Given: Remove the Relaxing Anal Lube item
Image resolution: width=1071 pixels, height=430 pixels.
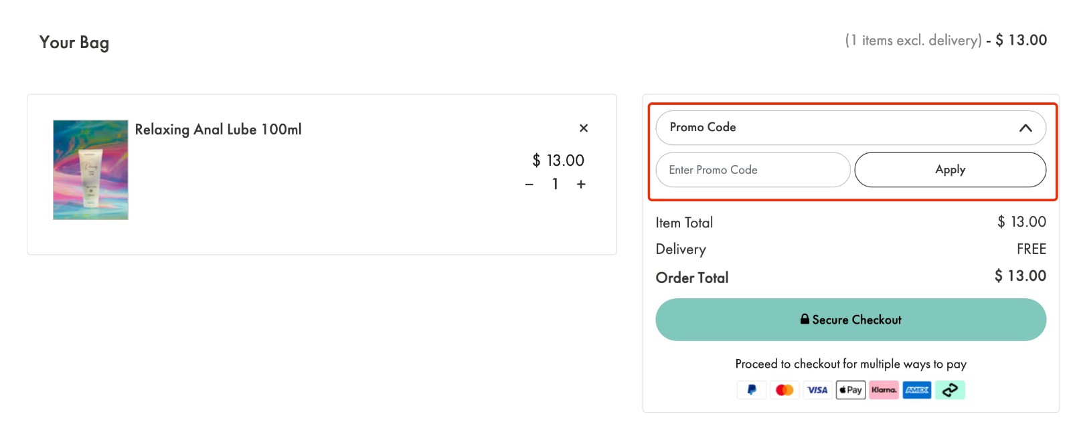Looking at the screenshot, I should [583, 128].
